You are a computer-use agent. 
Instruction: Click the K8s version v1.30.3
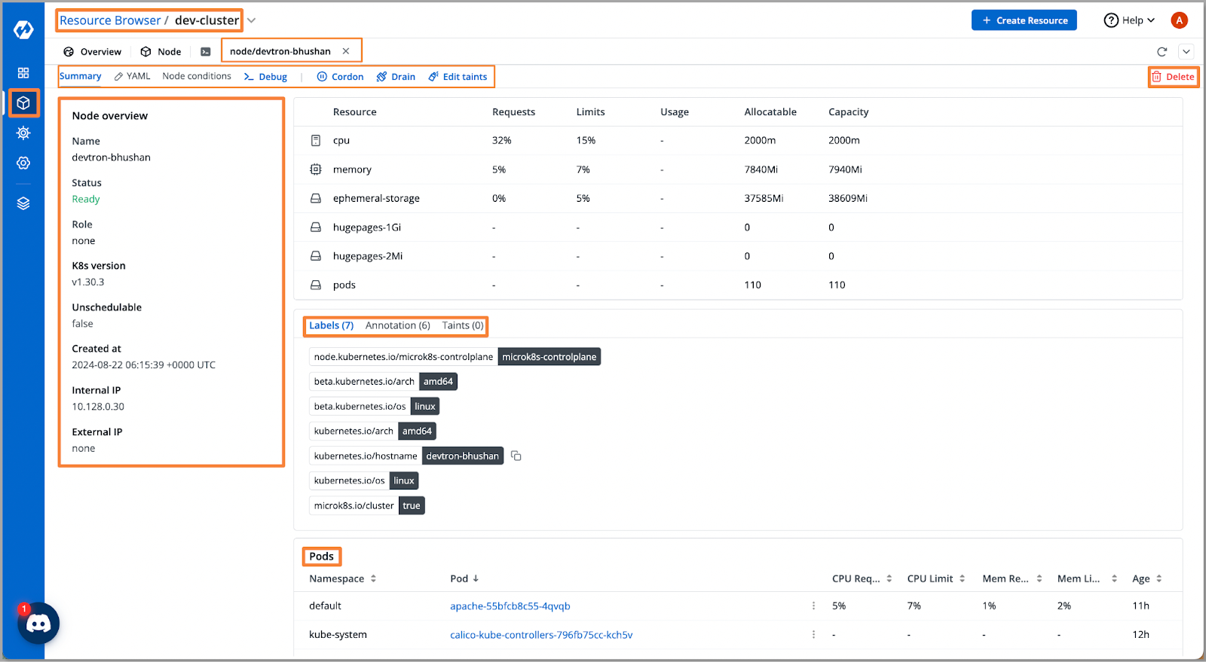88,282
